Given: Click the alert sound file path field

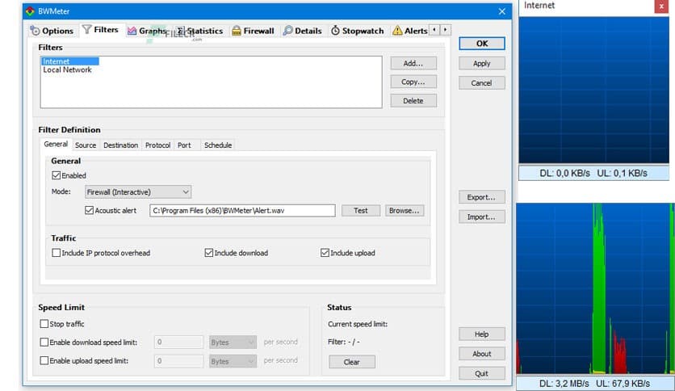Looking at the screenshot, I should point(242,211).
